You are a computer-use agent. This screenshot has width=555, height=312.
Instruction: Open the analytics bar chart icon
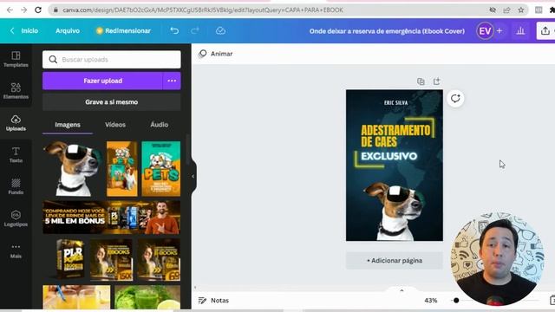(x=520, y=31)
